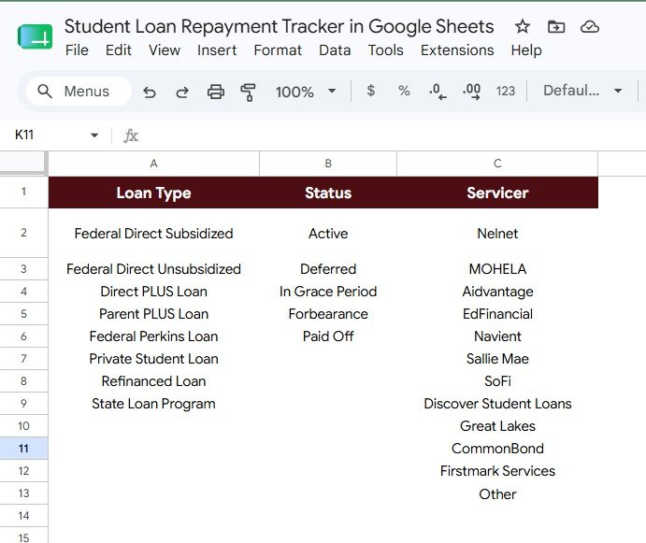Click the Undo arrow
This screenshot has height=543, width=646.
click(x=150, y=92)
